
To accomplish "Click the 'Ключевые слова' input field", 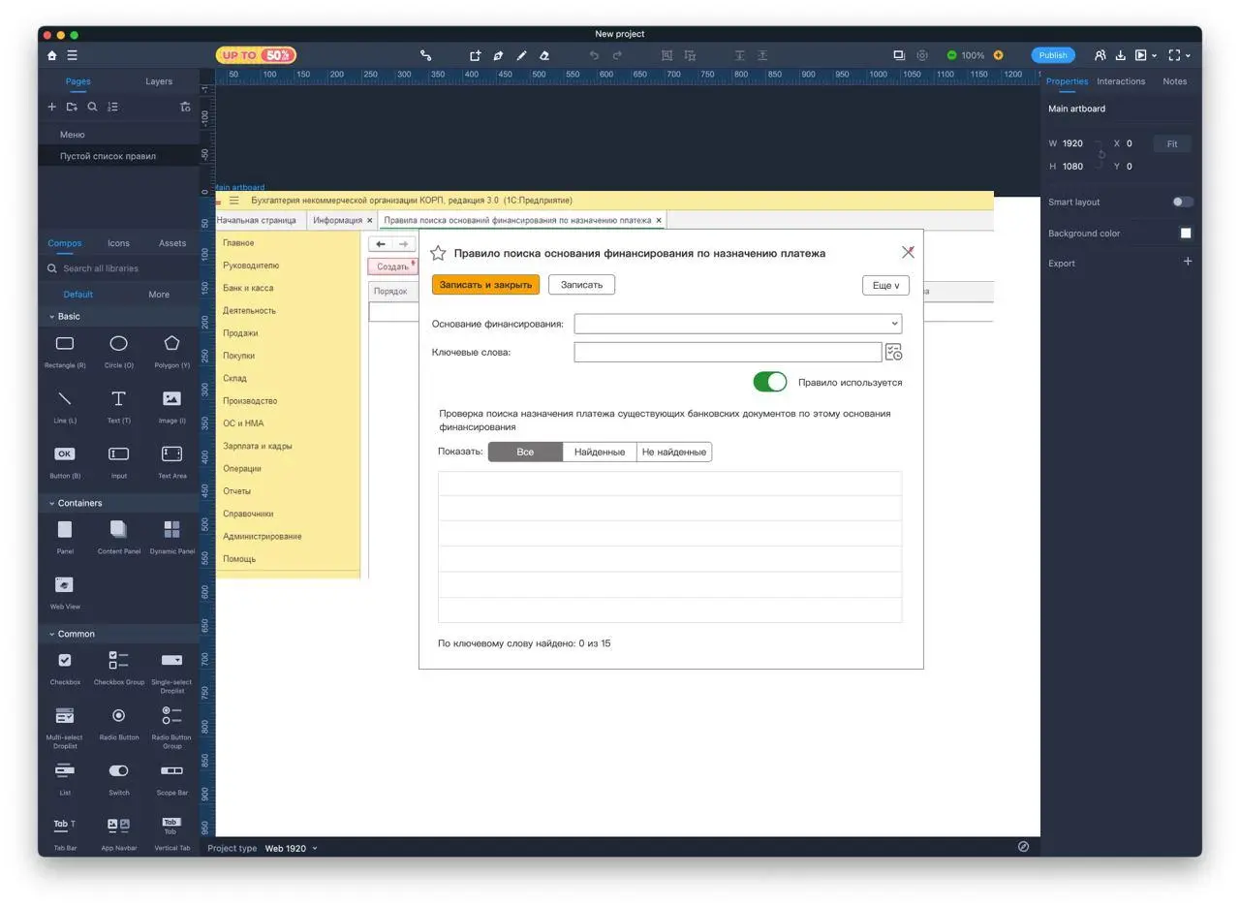I will coord(728,352).
